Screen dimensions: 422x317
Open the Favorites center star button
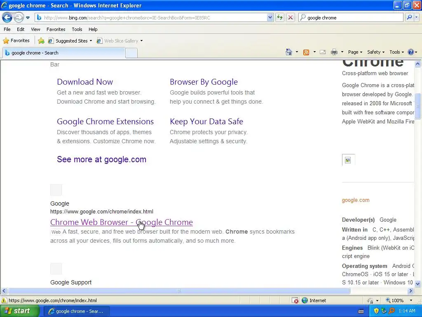tap(16, 41)
